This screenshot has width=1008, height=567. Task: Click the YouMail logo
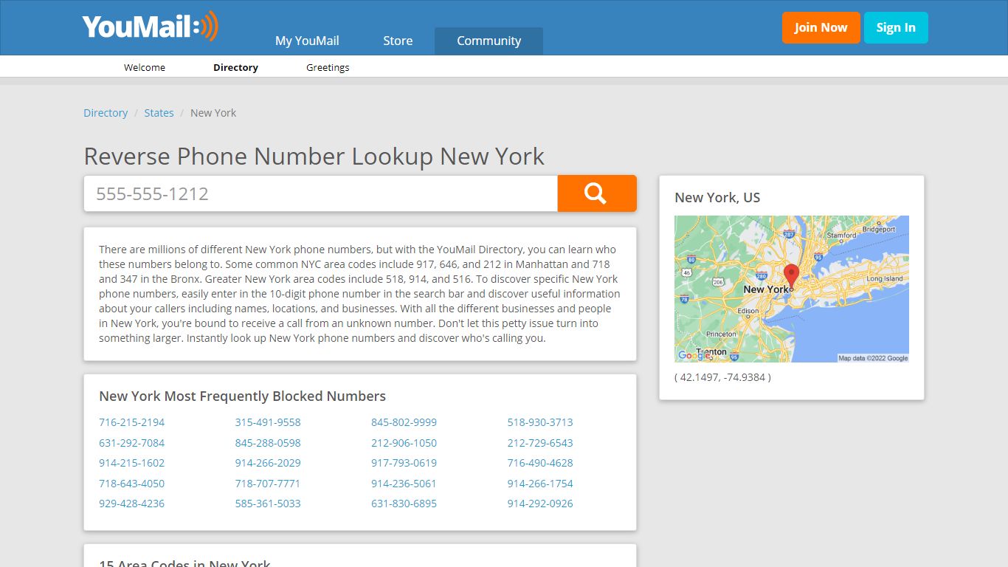click(x=151, y=27)
